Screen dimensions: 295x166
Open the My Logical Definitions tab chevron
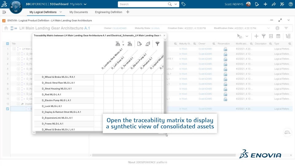[x=61, y=12]
